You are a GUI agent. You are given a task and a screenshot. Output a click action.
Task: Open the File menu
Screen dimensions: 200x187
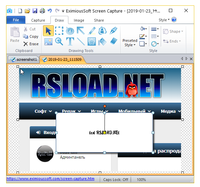16,20
